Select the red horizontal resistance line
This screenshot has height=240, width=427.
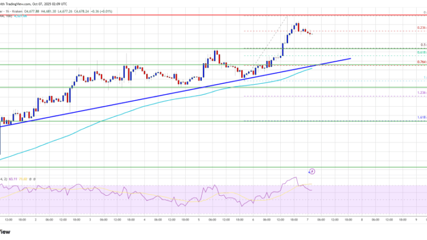[x=160, y=15]
